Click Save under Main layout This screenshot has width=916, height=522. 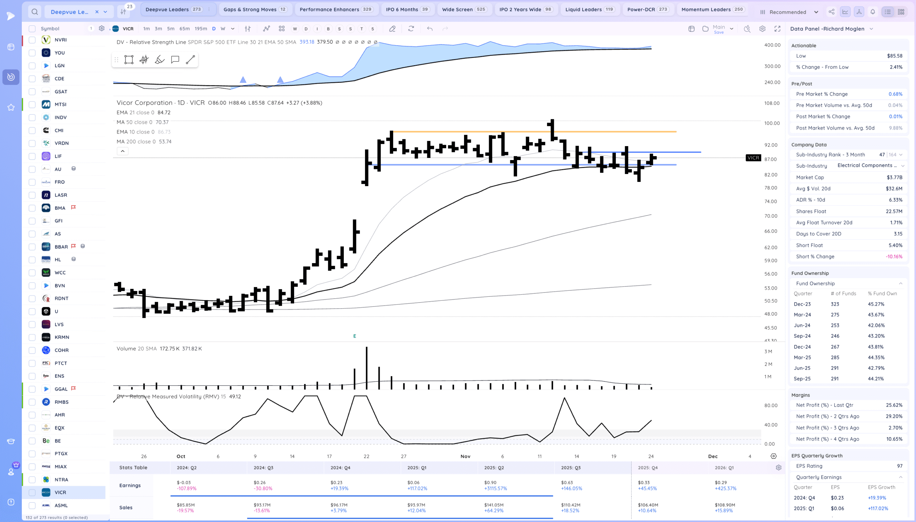(718, 33)
